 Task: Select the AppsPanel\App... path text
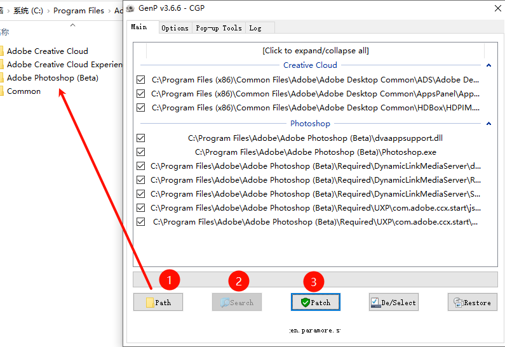(x=315, y=94)
